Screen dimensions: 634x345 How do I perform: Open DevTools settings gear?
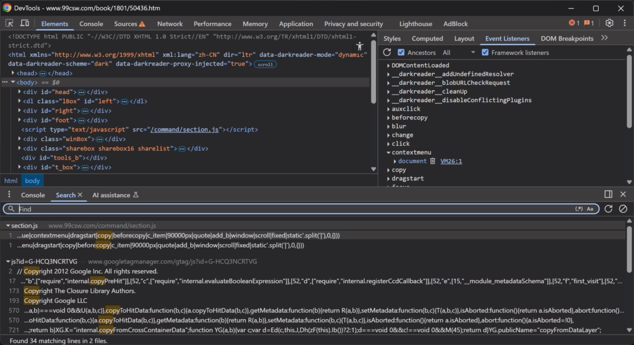(x=609, y=23)
